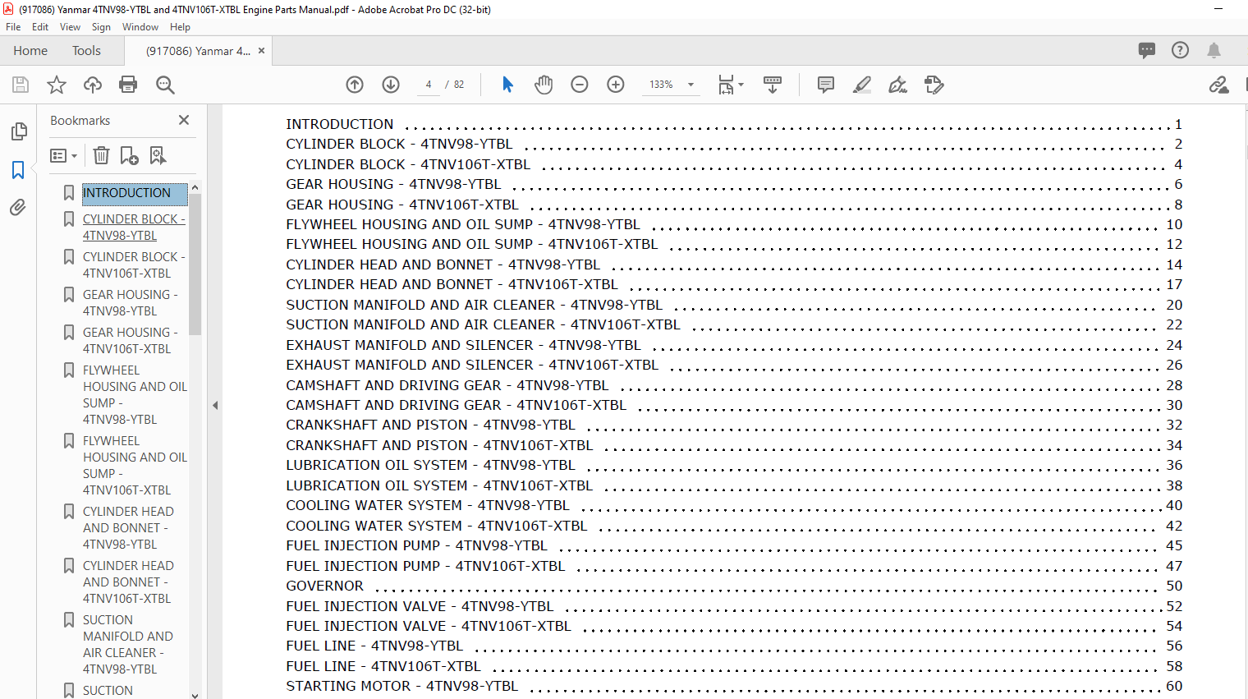Open FLYWHEEL HOUSING 4TNV98-YTBL bookmark
The width and height of the screenshot is (1248, 699).
[x=135, y=395]
